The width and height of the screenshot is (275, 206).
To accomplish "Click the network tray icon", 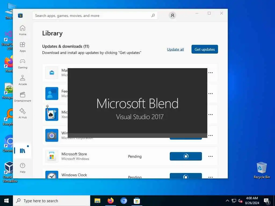I will pyautogui.click(x=234, y=201).
